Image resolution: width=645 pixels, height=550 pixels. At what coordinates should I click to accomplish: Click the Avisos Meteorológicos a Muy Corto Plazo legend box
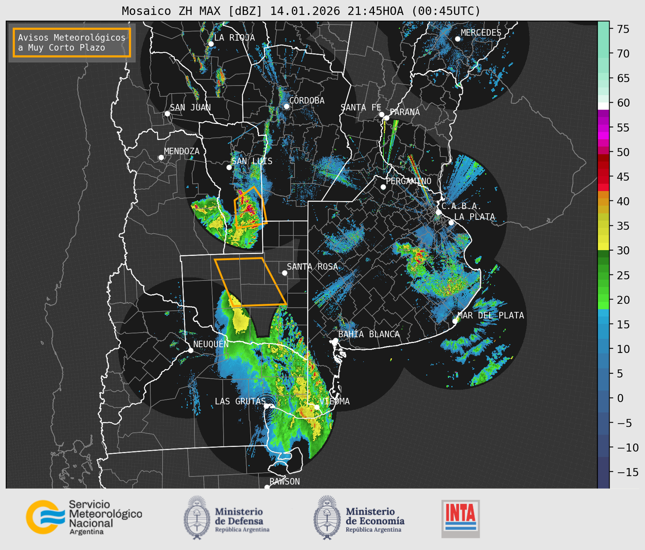tap(72, 42)
